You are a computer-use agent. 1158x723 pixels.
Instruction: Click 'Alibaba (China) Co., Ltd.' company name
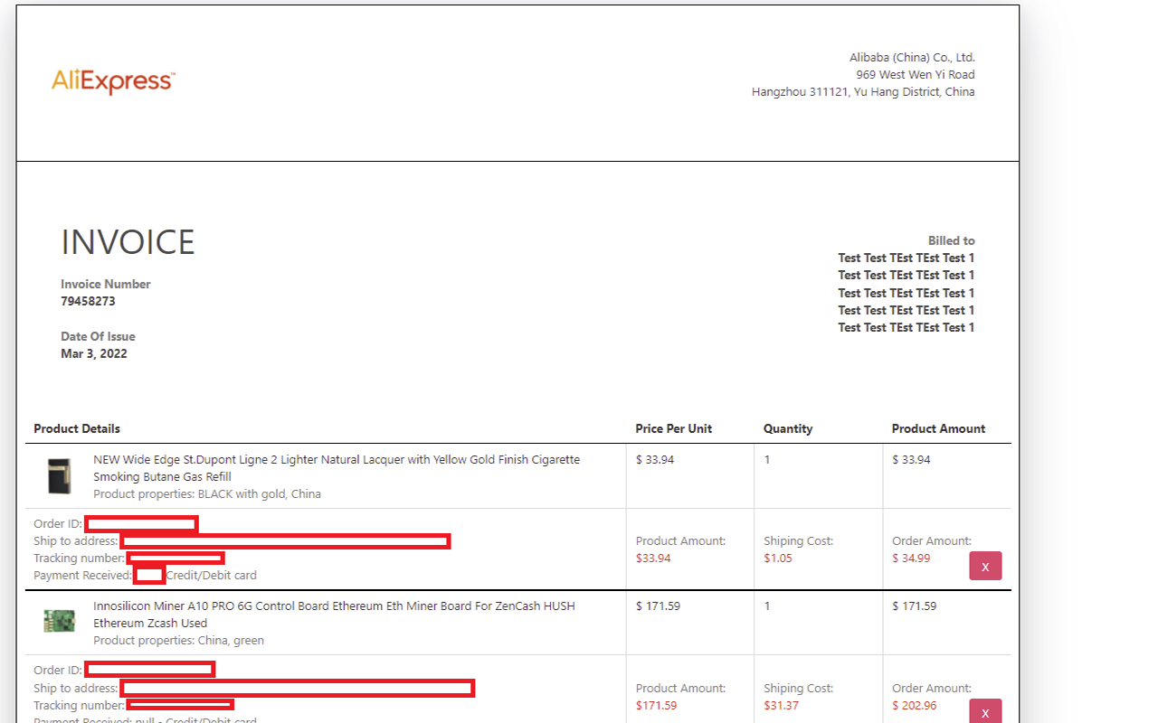click(912, 57)
